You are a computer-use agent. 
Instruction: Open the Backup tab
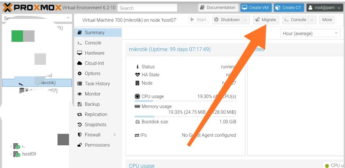point(98,104)
